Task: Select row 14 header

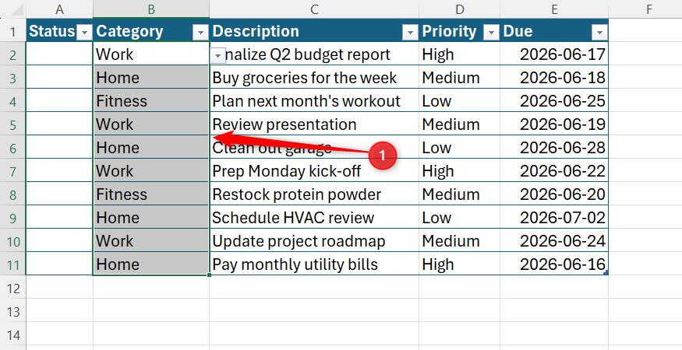Action: click(x=13, y=334)
